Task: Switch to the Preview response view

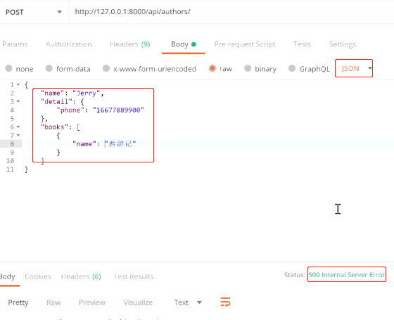Action: click(92, 302)
